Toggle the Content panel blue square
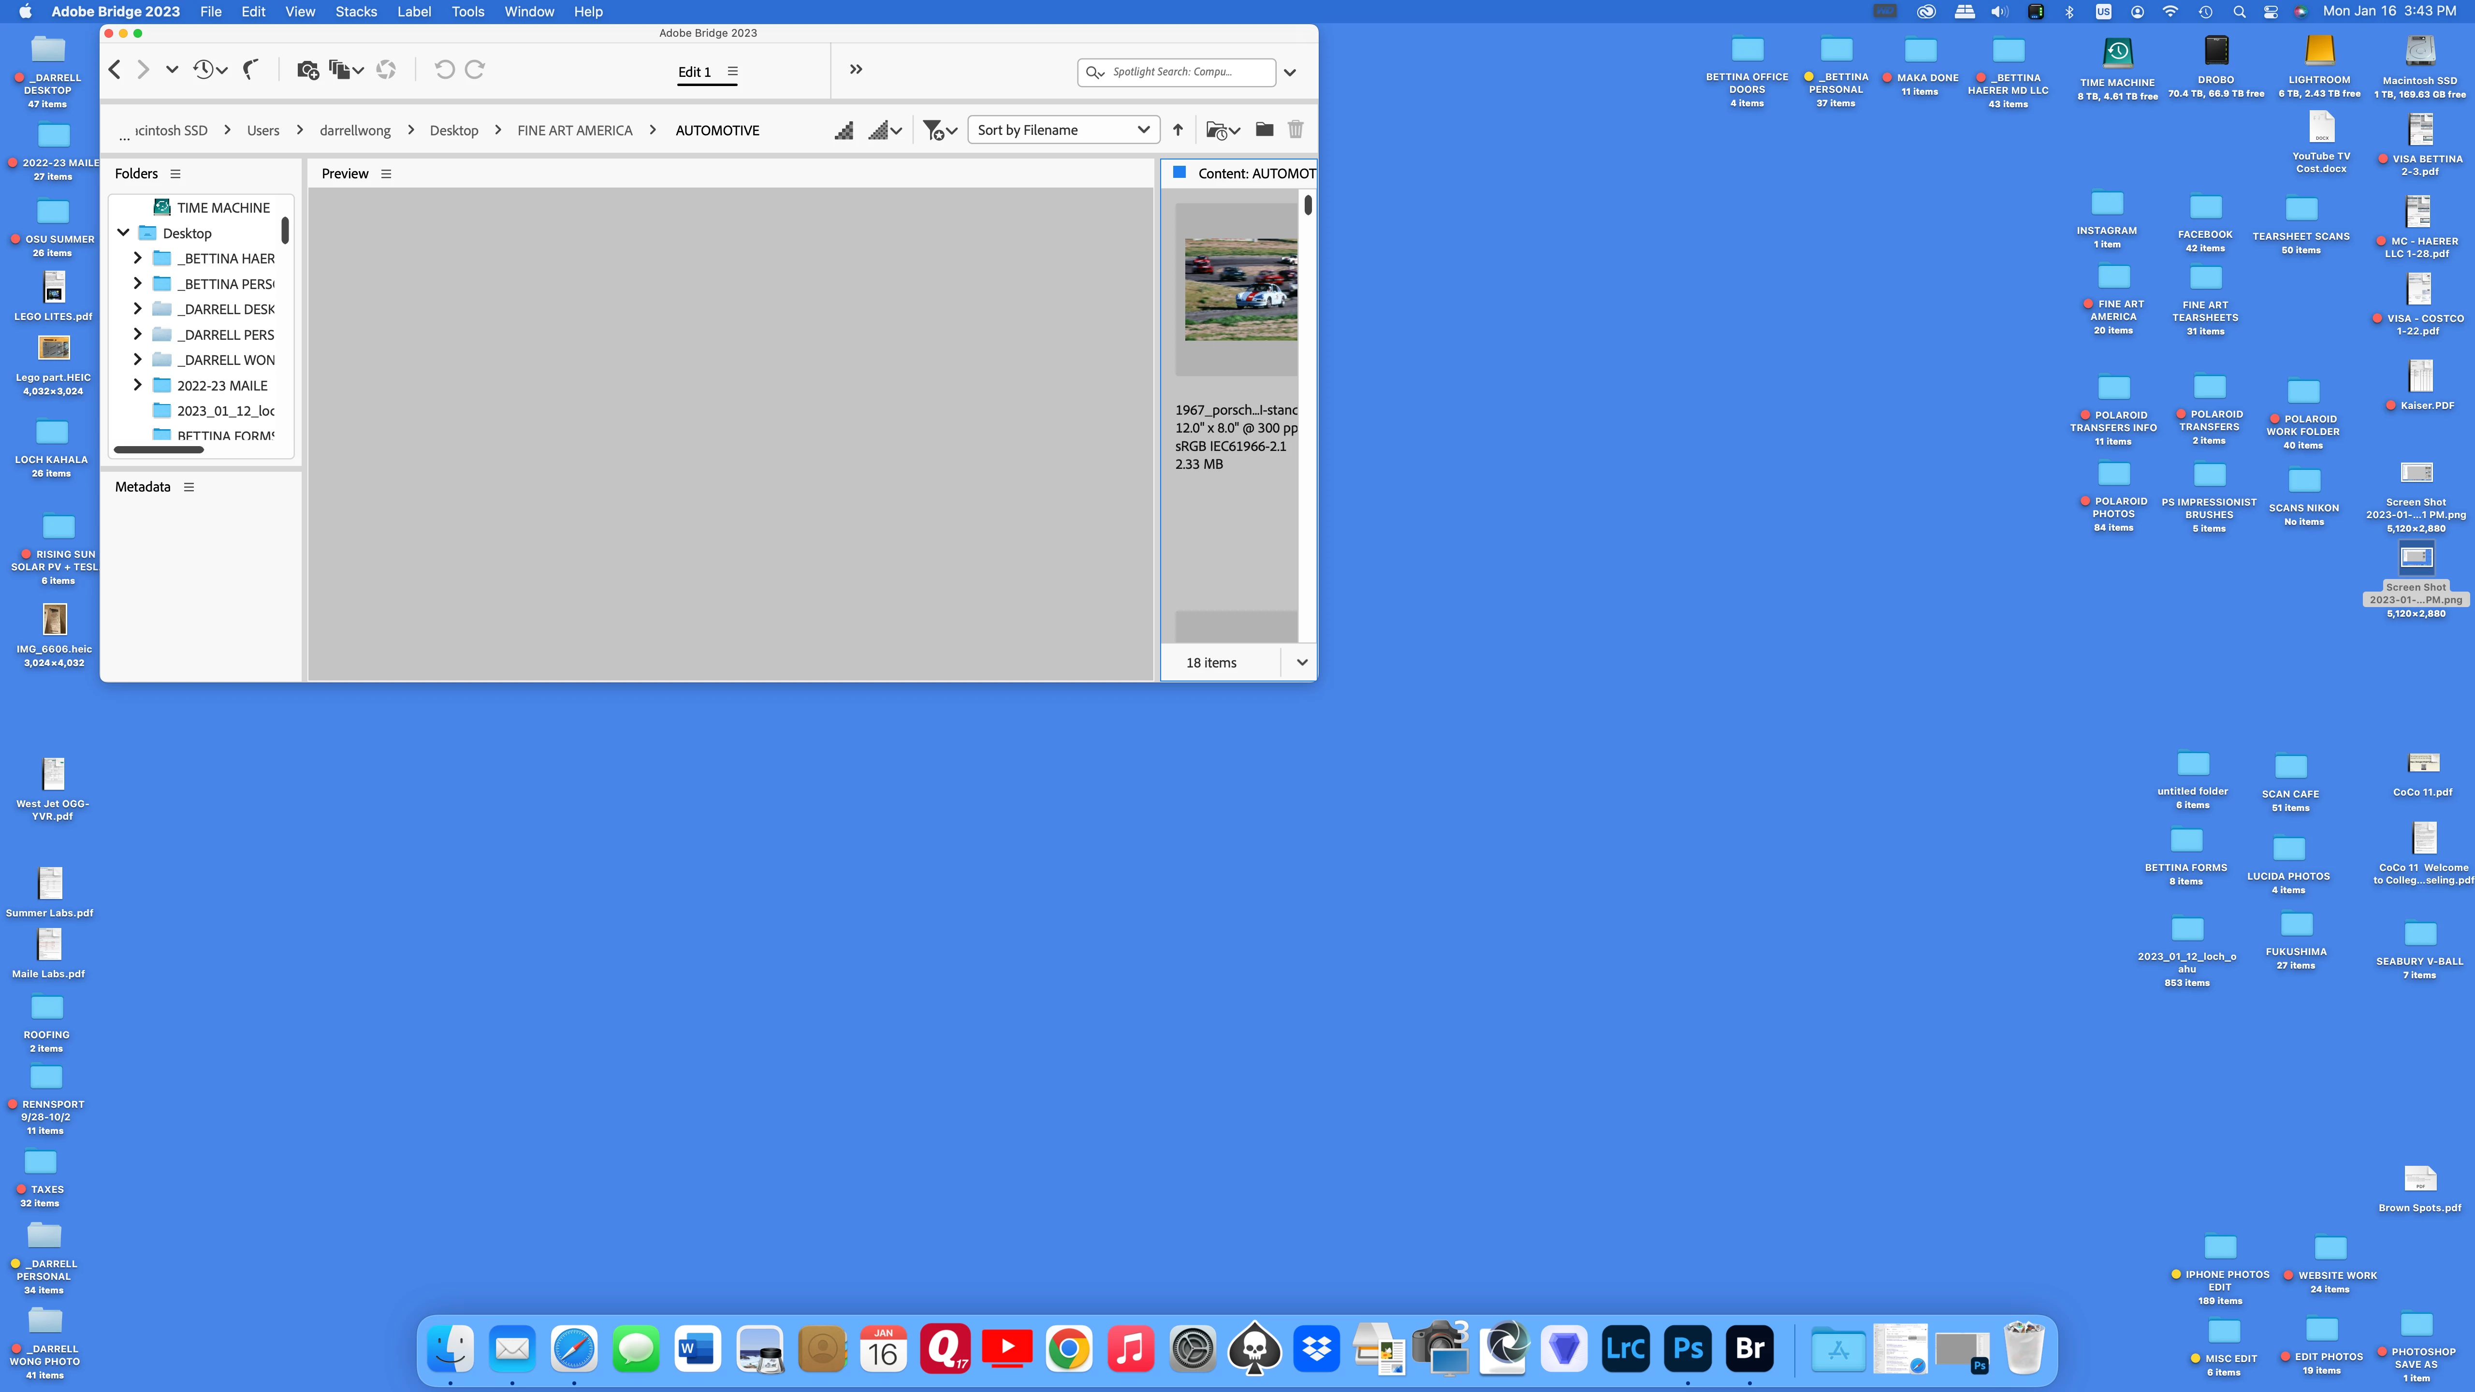2475x1392 pixels. point(1180,173)
